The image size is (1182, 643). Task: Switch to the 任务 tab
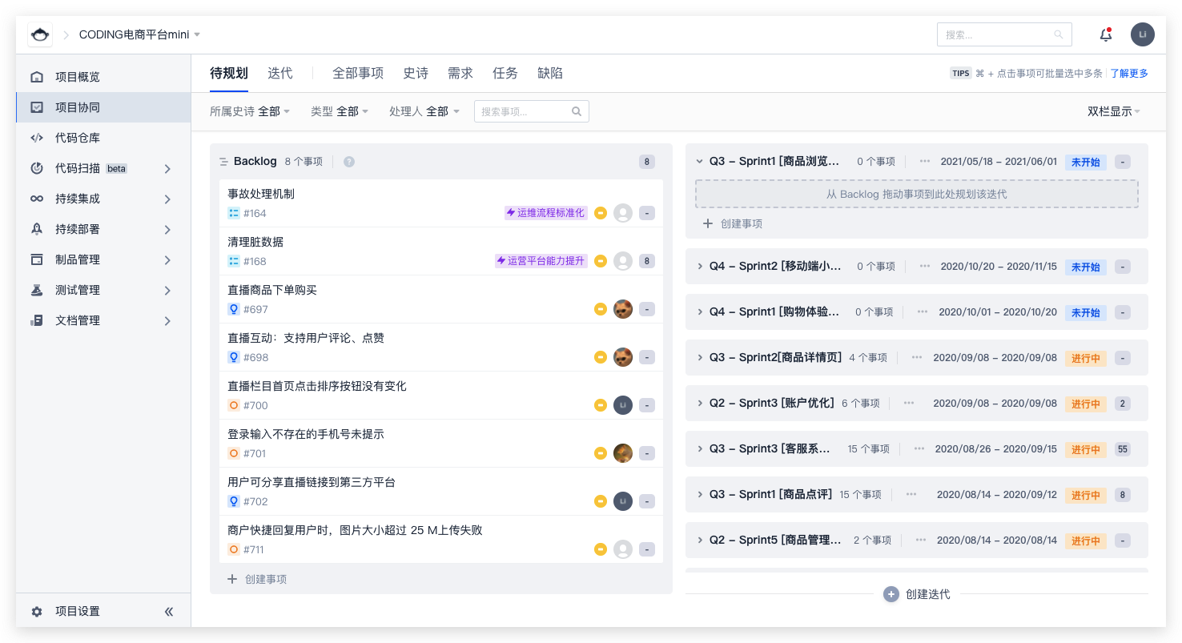pos(505,73)
